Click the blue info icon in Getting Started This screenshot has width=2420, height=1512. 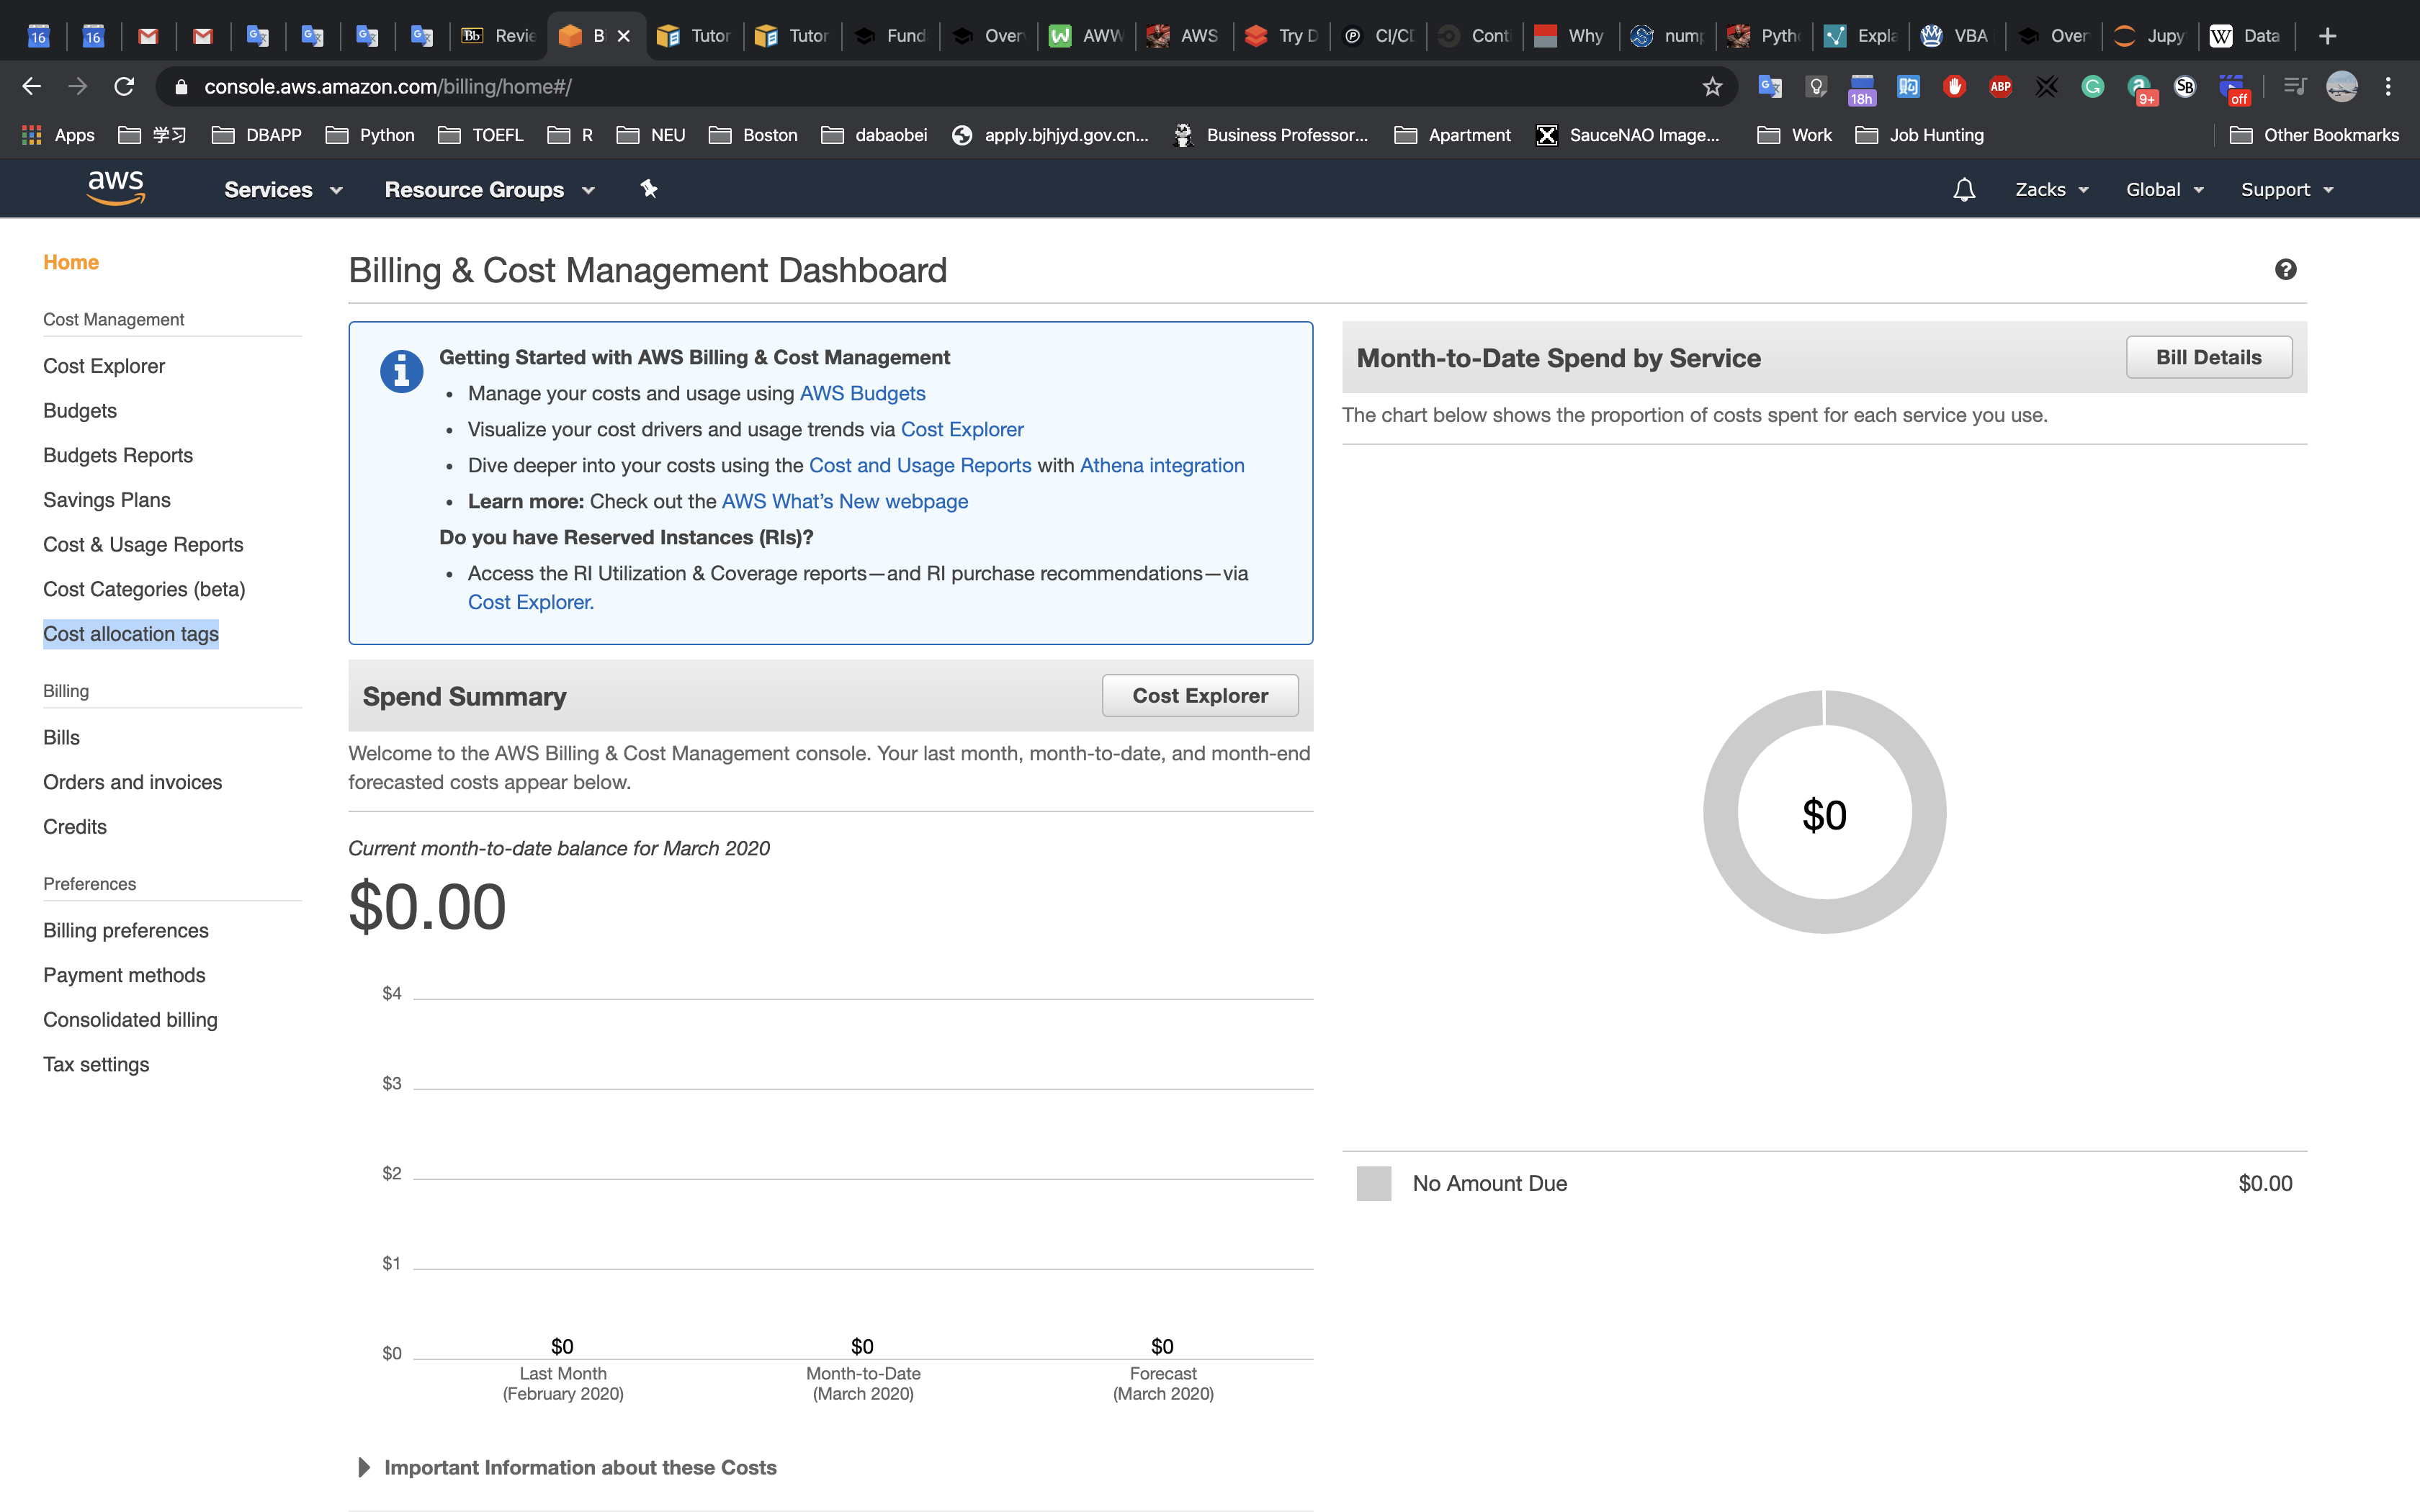(x=401, y=372)
